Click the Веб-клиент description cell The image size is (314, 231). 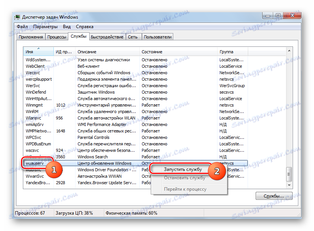[88, 66]
